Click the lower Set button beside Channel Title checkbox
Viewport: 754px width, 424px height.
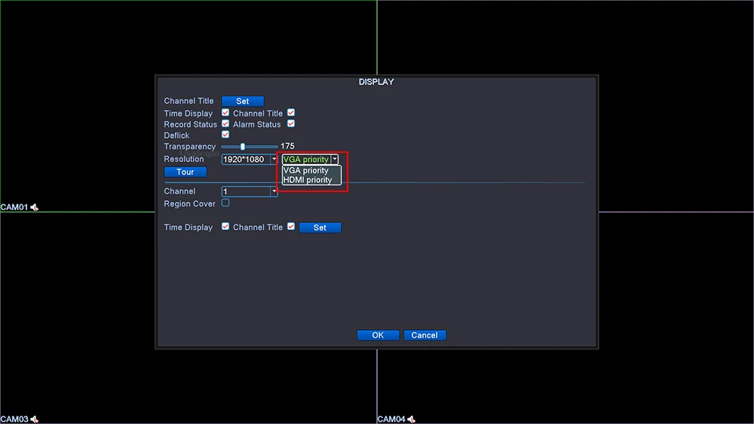pos(320,227)
